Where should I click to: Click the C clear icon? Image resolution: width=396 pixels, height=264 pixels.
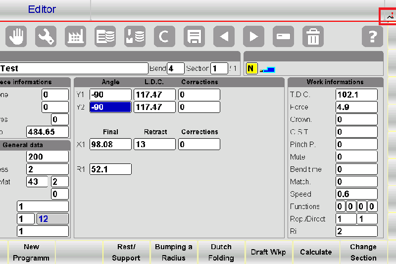click(164, 37)
